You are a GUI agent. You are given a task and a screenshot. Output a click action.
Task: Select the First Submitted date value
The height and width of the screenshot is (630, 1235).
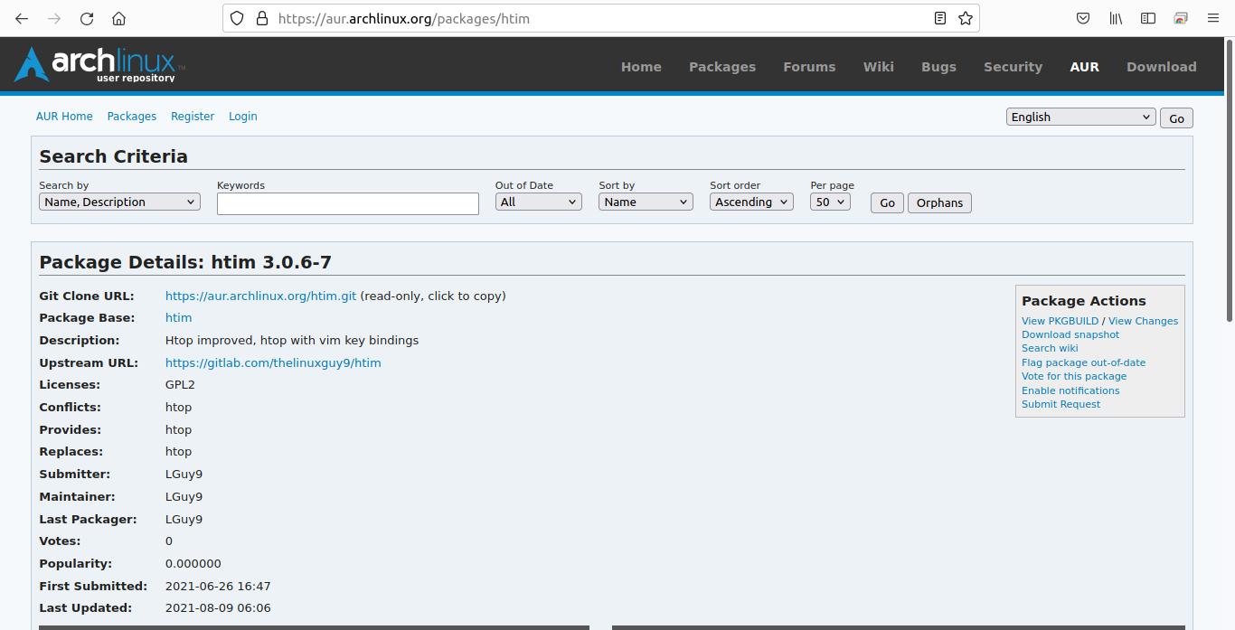point(218,586)
